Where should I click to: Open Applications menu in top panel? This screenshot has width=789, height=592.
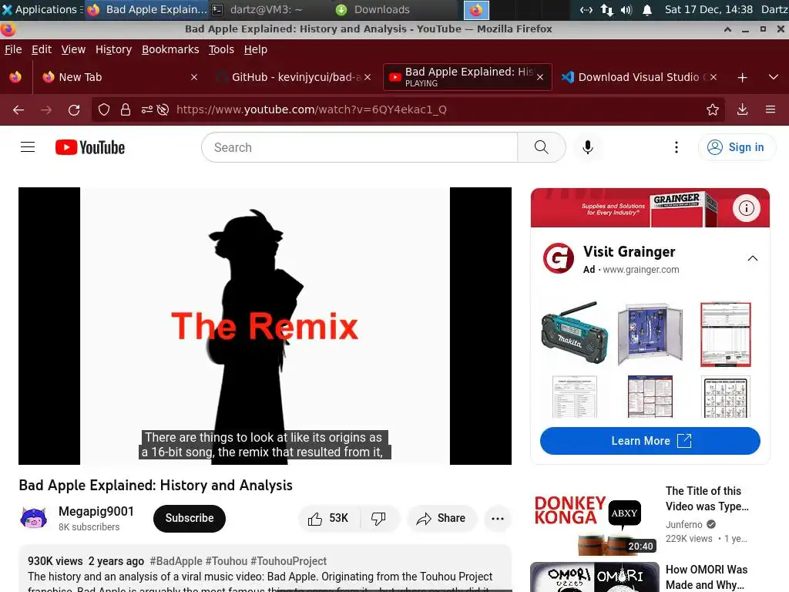pos(40,9)
